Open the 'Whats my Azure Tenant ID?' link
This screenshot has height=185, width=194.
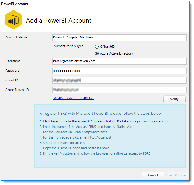73,98
